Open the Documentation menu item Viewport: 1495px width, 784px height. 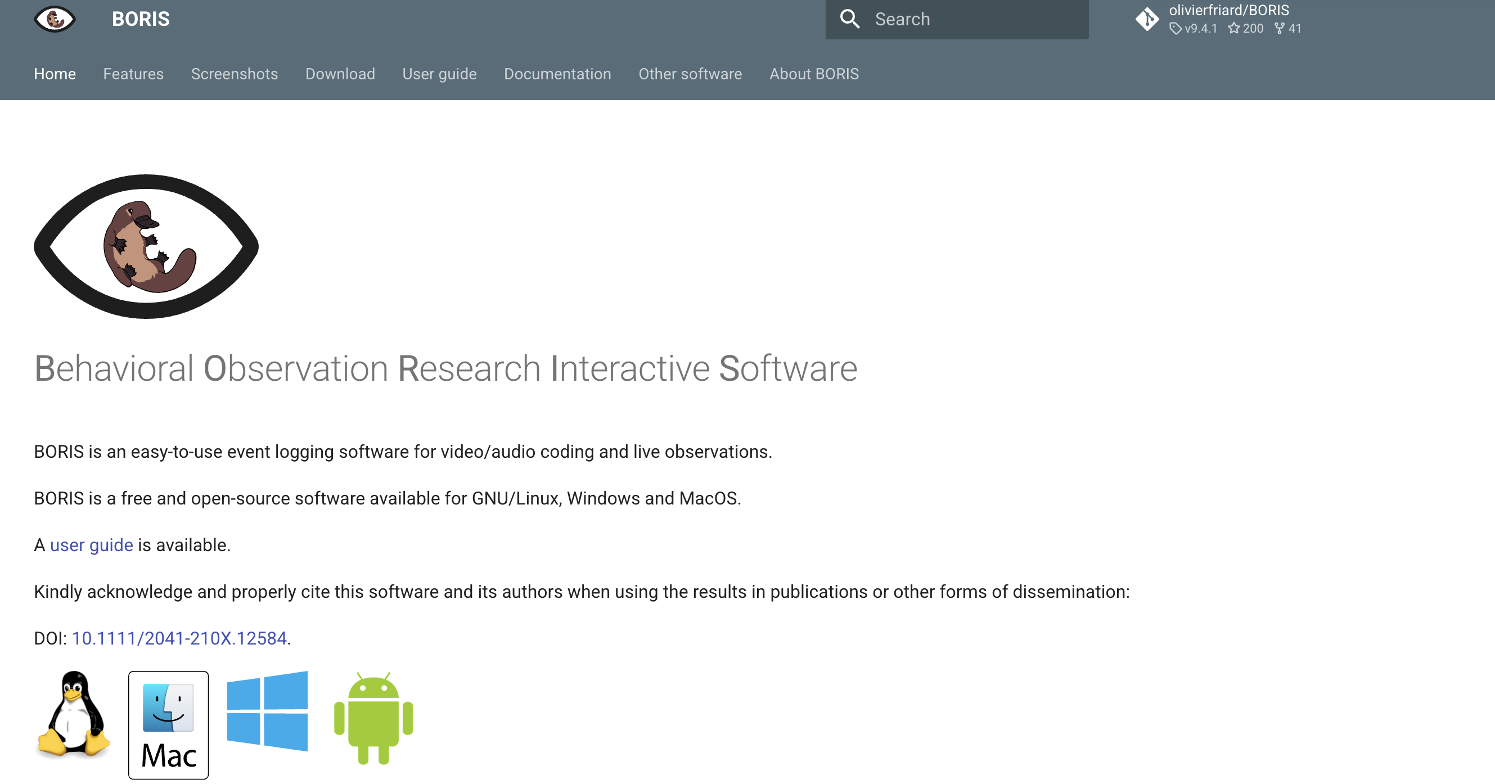coord(557,74)
